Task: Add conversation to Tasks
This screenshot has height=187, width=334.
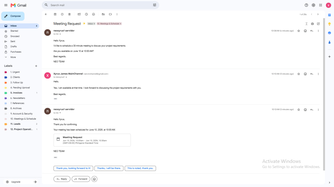Action: point(94,14)
